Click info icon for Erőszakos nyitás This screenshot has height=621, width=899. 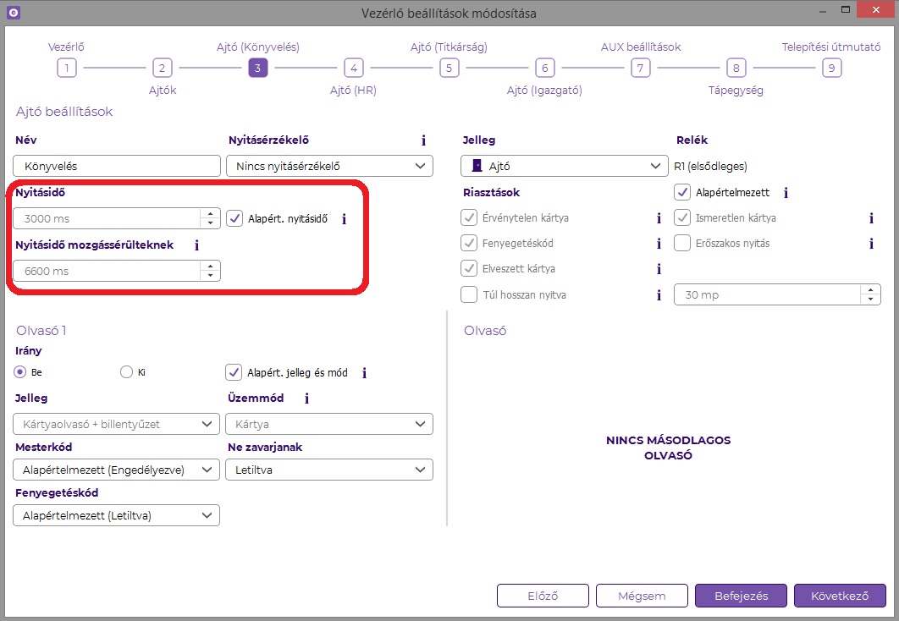tap(871, 245)
